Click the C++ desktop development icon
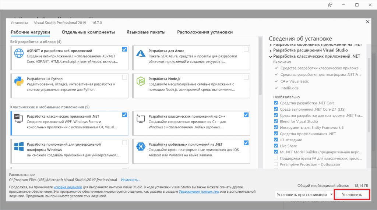 141,118
